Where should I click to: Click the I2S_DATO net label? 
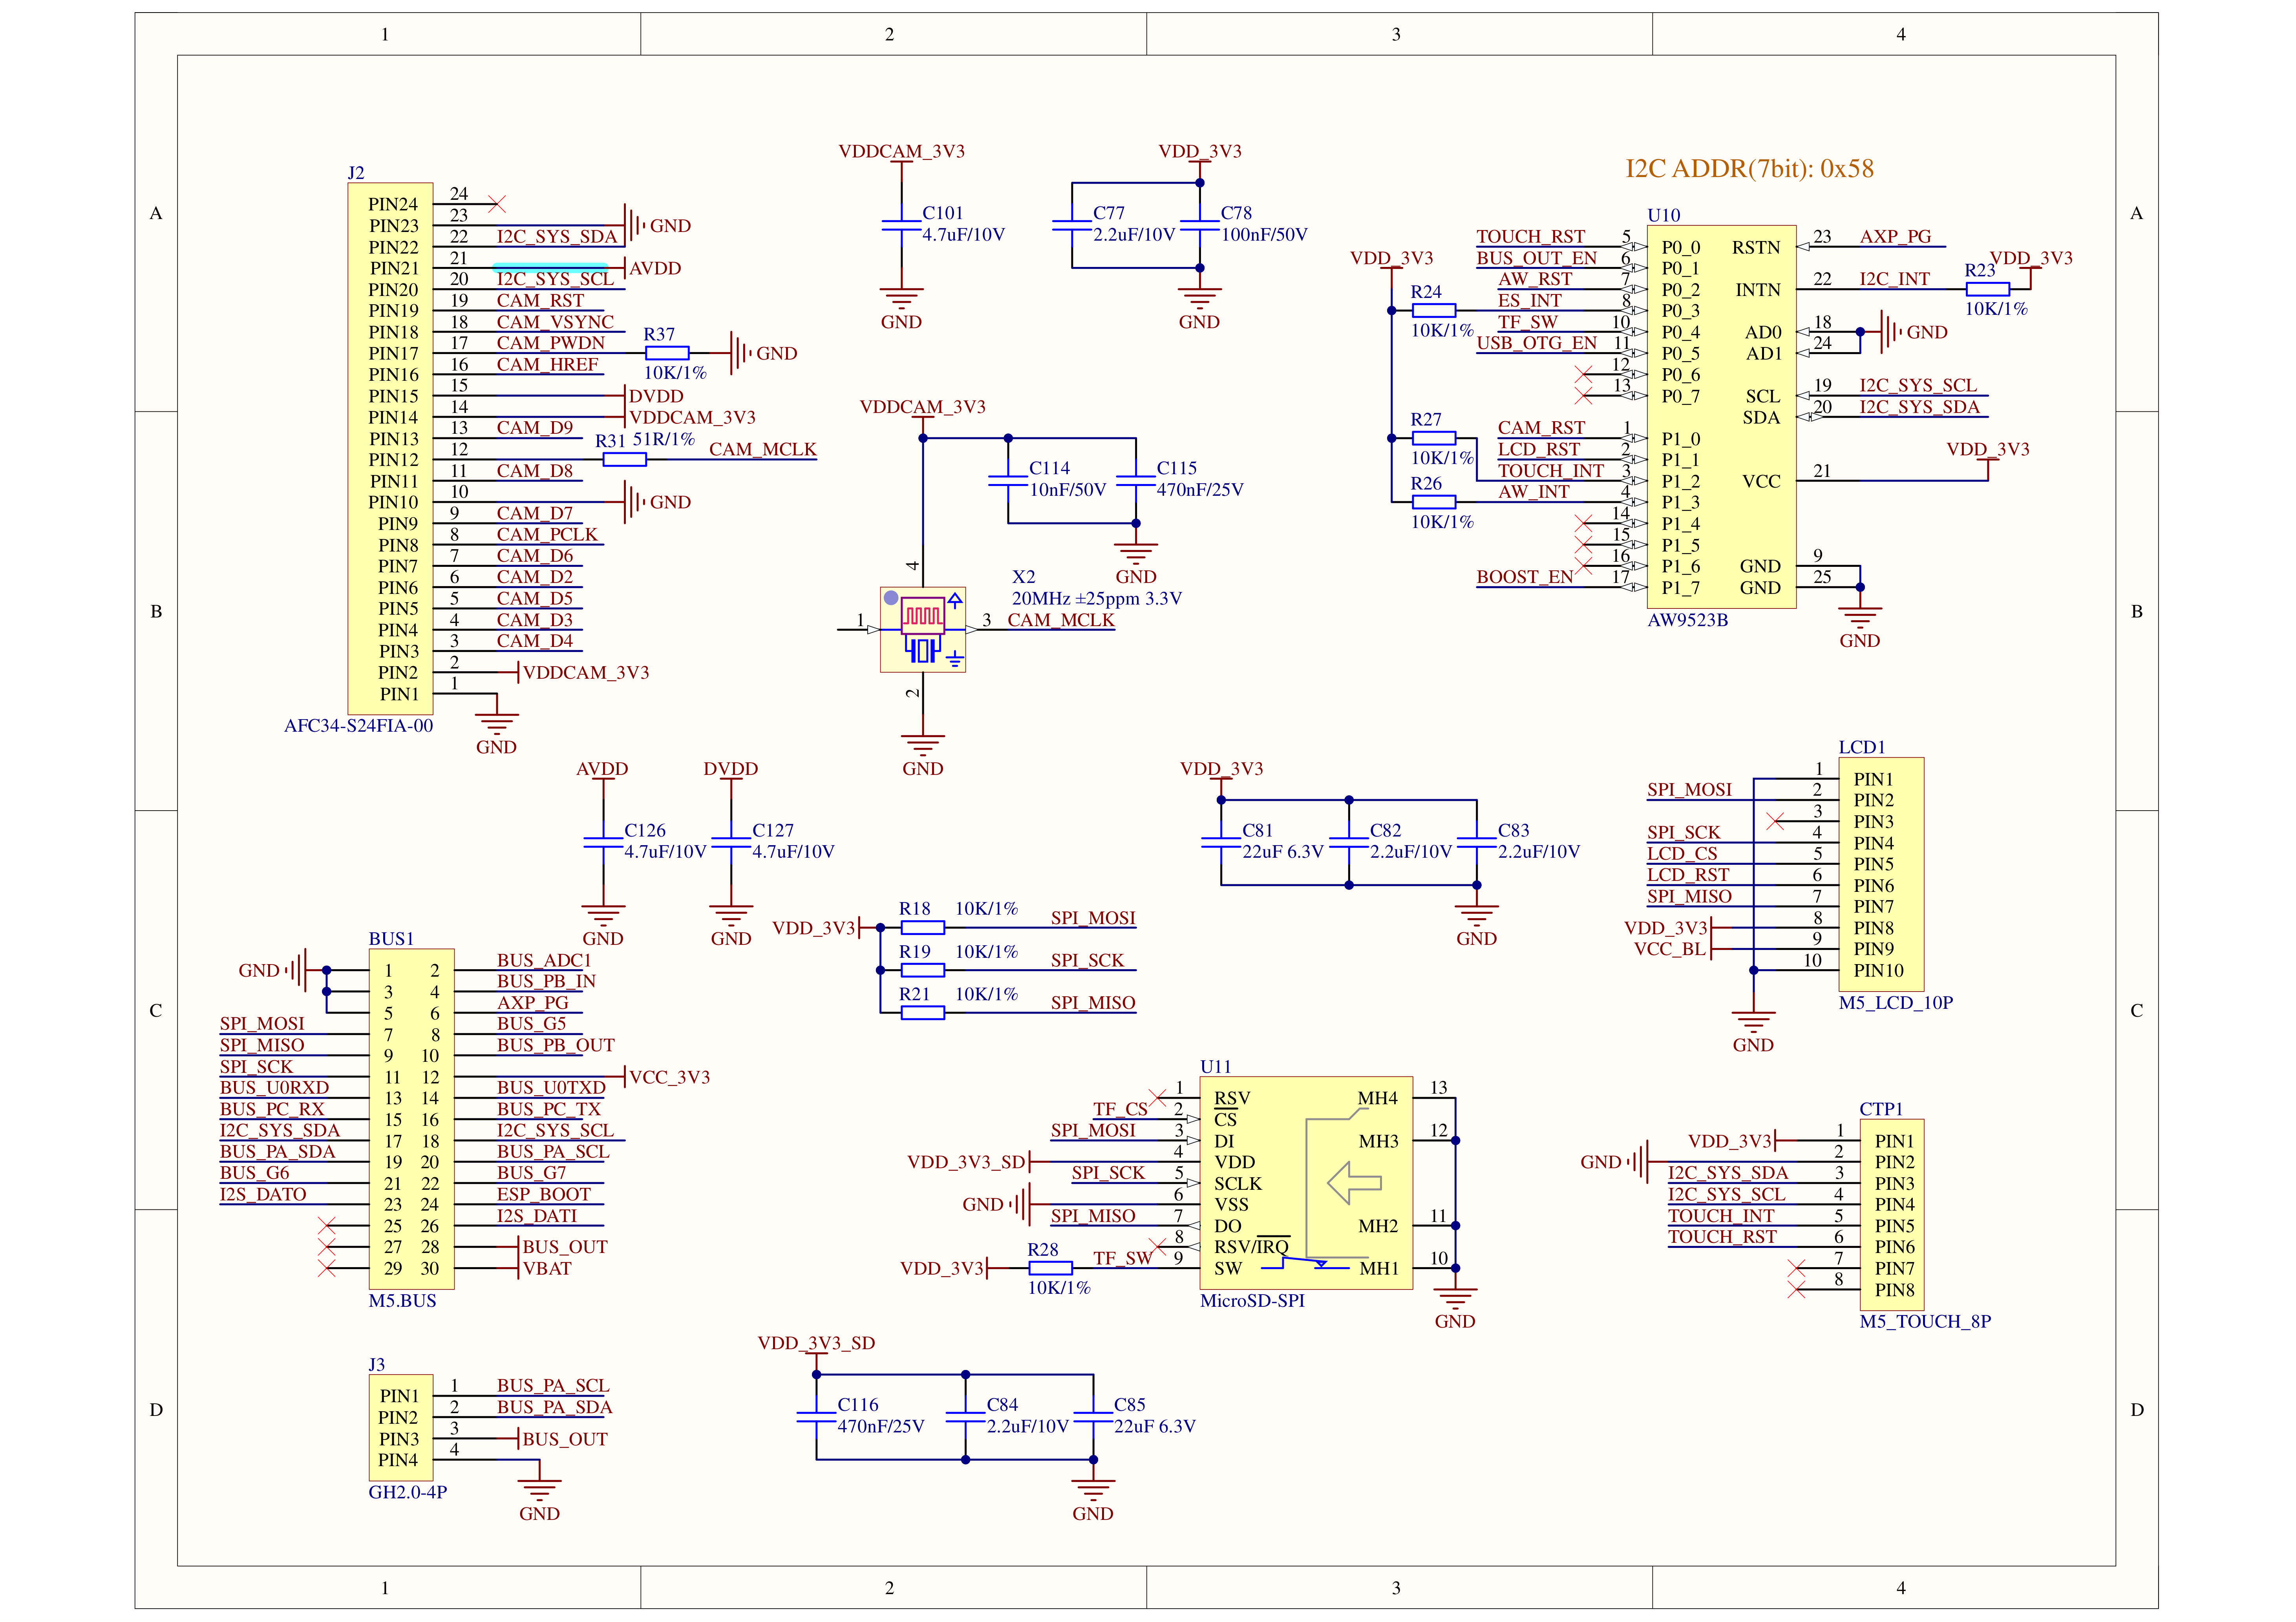[x=263, y=1194]
